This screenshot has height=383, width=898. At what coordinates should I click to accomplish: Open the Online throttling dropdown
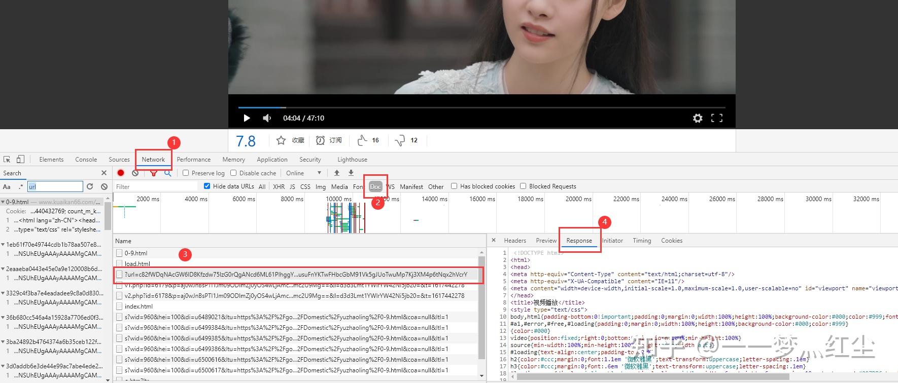point(303,173)
